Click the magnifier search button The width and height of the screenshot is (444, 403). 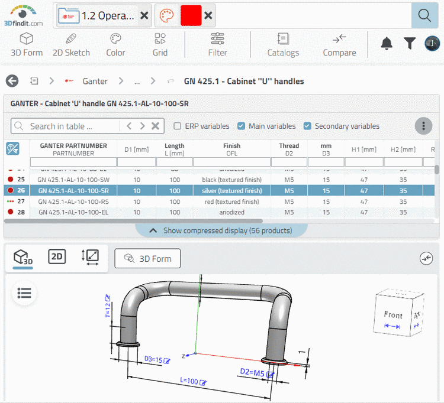[x=424, y=16]
